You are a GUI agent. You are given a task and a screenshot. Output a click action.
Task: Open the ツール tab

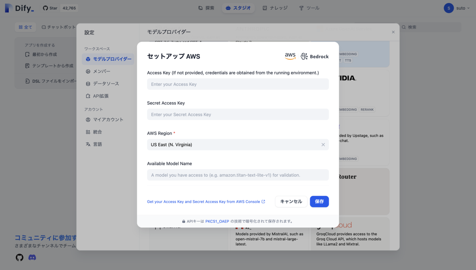(309, 8)
